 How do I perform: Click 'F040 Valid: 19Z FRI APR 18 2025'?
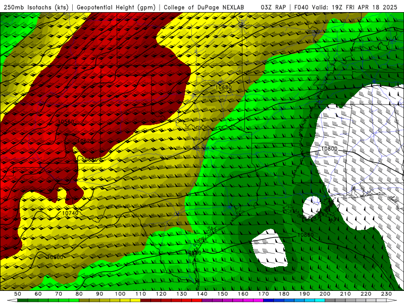pos(345,7)
